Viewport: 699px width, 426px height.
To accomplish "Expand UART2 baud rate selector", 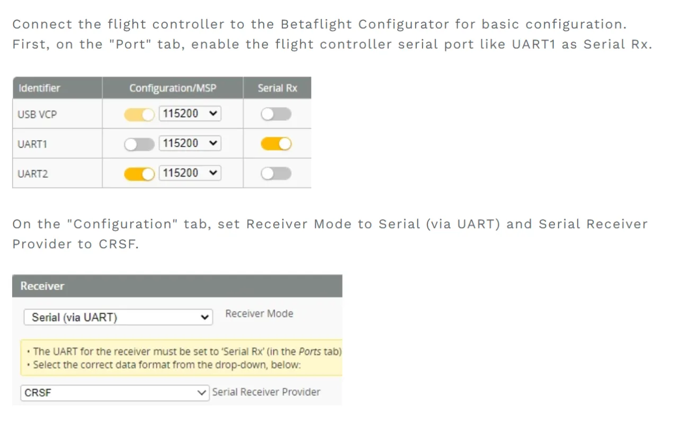I will tap(190, 173).
